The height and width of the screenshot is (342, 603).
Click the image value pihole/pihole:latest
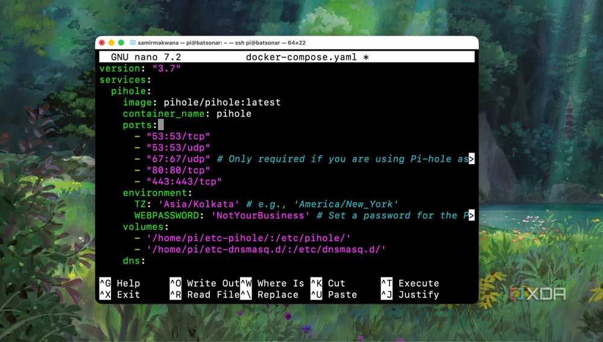click(222, 103)
